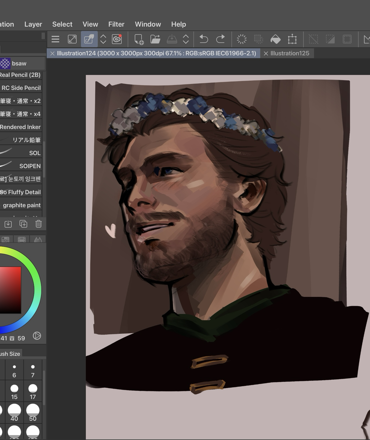Delete the selected sub tool with trash icon
Screen dimensions: 370x440
(38, 224)
